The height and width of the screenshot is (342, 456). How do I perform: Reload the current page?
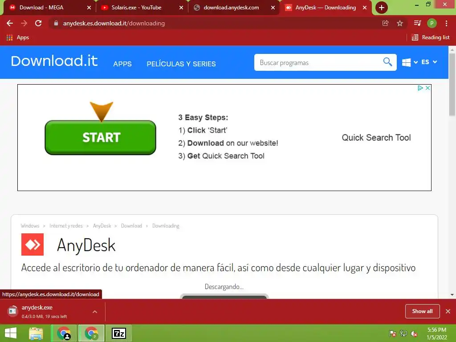point(38,23)
